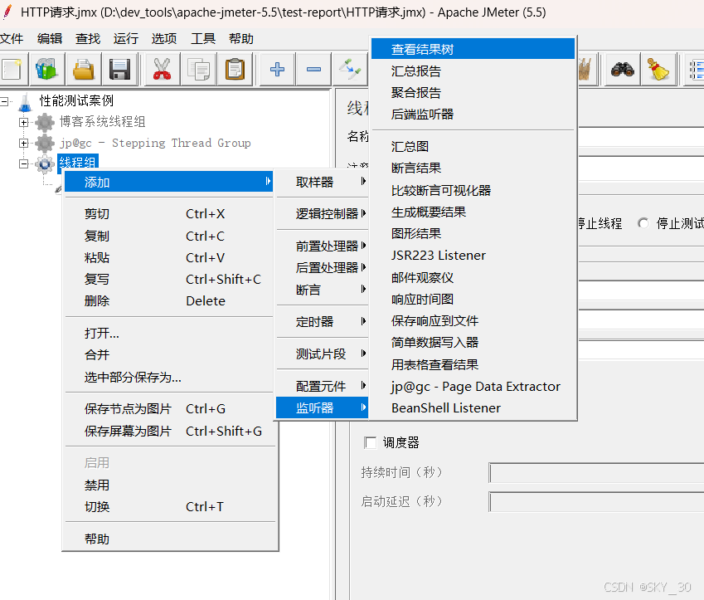
Task: Open the 逻辑控制器 submenu
Action: [x=323, y=213]
